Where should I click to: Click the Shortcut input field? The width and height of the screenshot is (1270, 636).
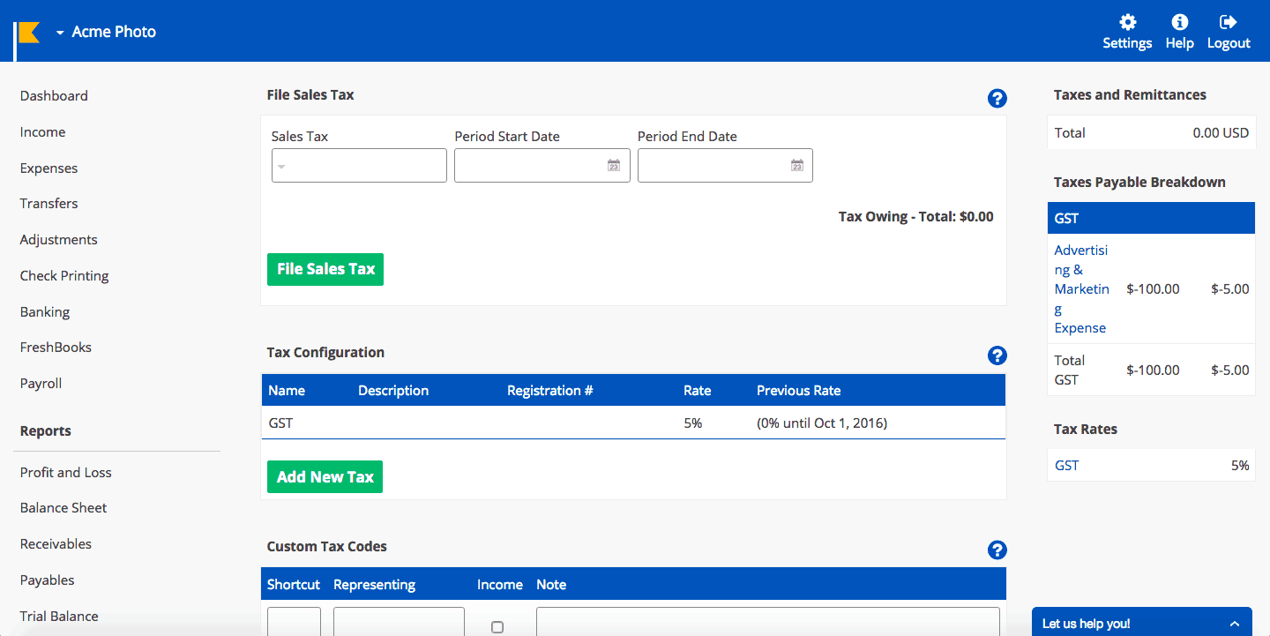294,621
